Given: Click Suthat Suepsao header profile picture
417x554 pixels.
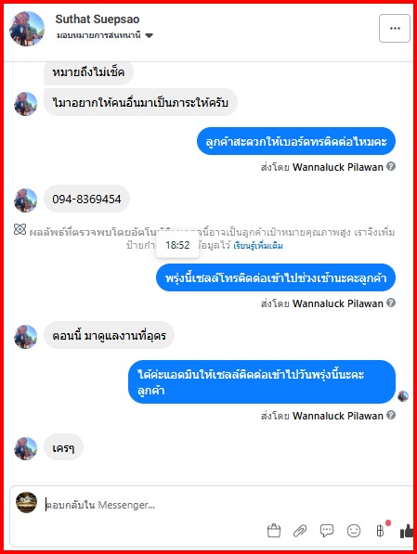Looking at the screenshot, I should [27, 29].
